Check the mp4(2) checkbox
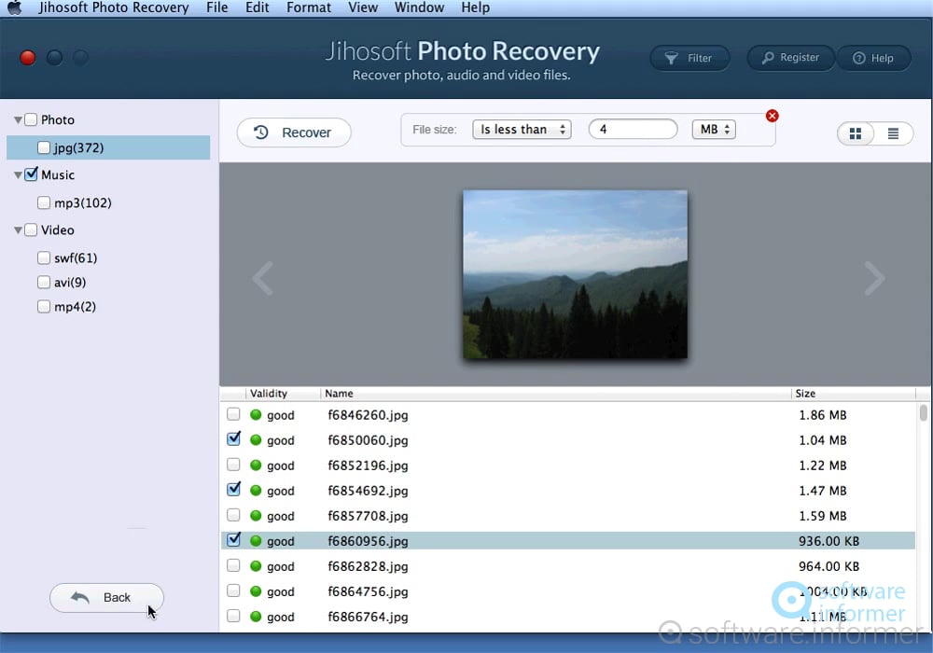Viewport: 933px width, 653px height. point(44,306)
